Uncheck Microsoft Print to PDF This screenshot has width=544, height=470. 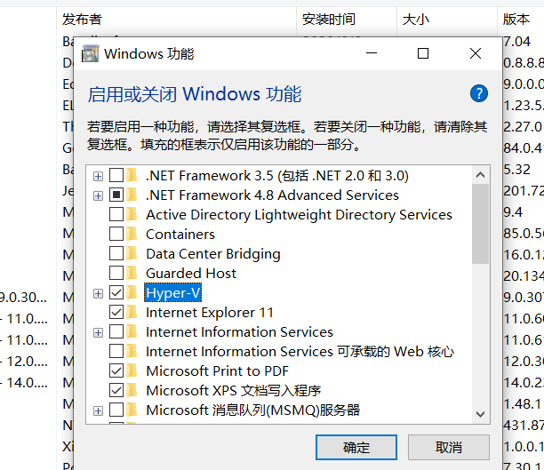pyautogui.click(x=116, y=371)
